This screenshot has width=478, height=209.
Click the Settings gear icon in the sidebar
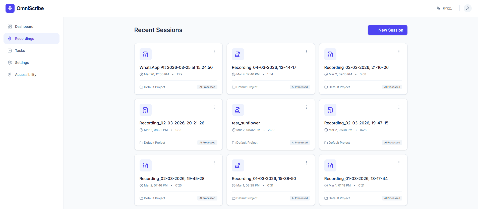point(10,63)
